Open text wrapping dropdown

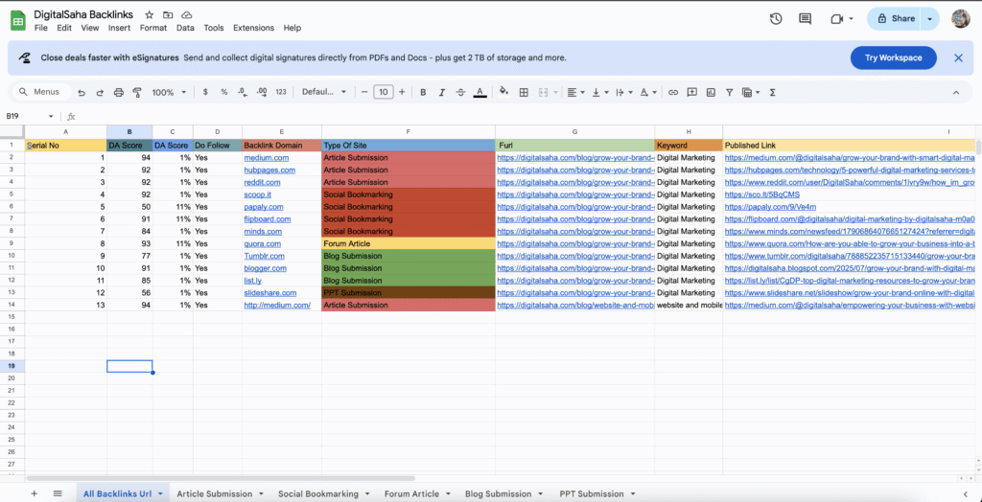click(623, 92)
